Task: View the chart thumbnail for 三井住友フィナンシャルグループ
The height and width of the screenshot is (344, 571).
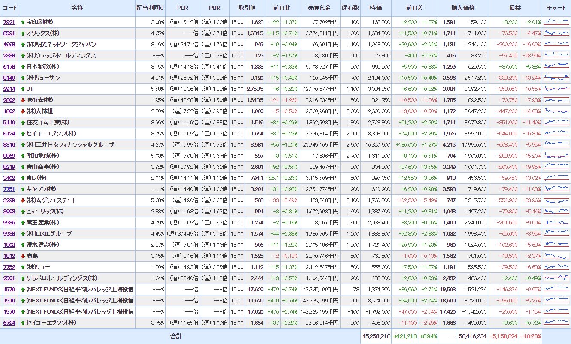Action: point(556,144)
